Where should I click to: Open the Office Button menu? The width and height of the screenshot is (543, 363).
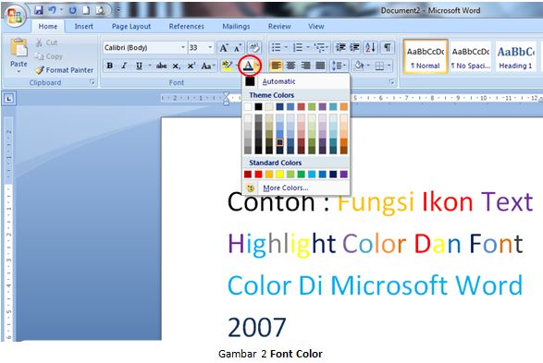point(15,16)
